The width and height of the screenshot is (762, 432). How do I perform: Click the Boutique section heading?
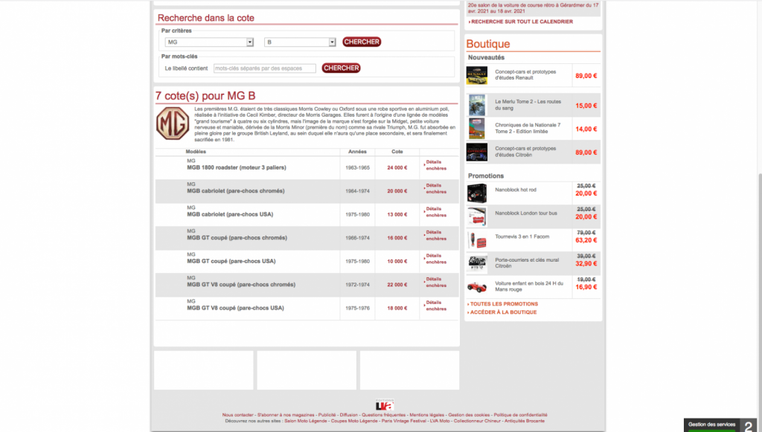coord(488,44)
